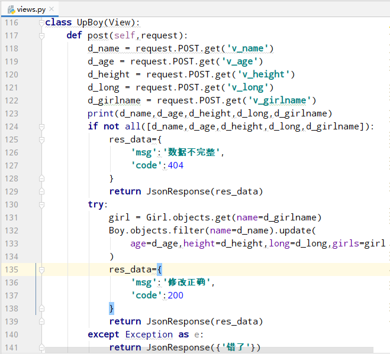Click line number 140 in the gutter
The width and height of the screenshot is (390, 354).
[11, 334]
